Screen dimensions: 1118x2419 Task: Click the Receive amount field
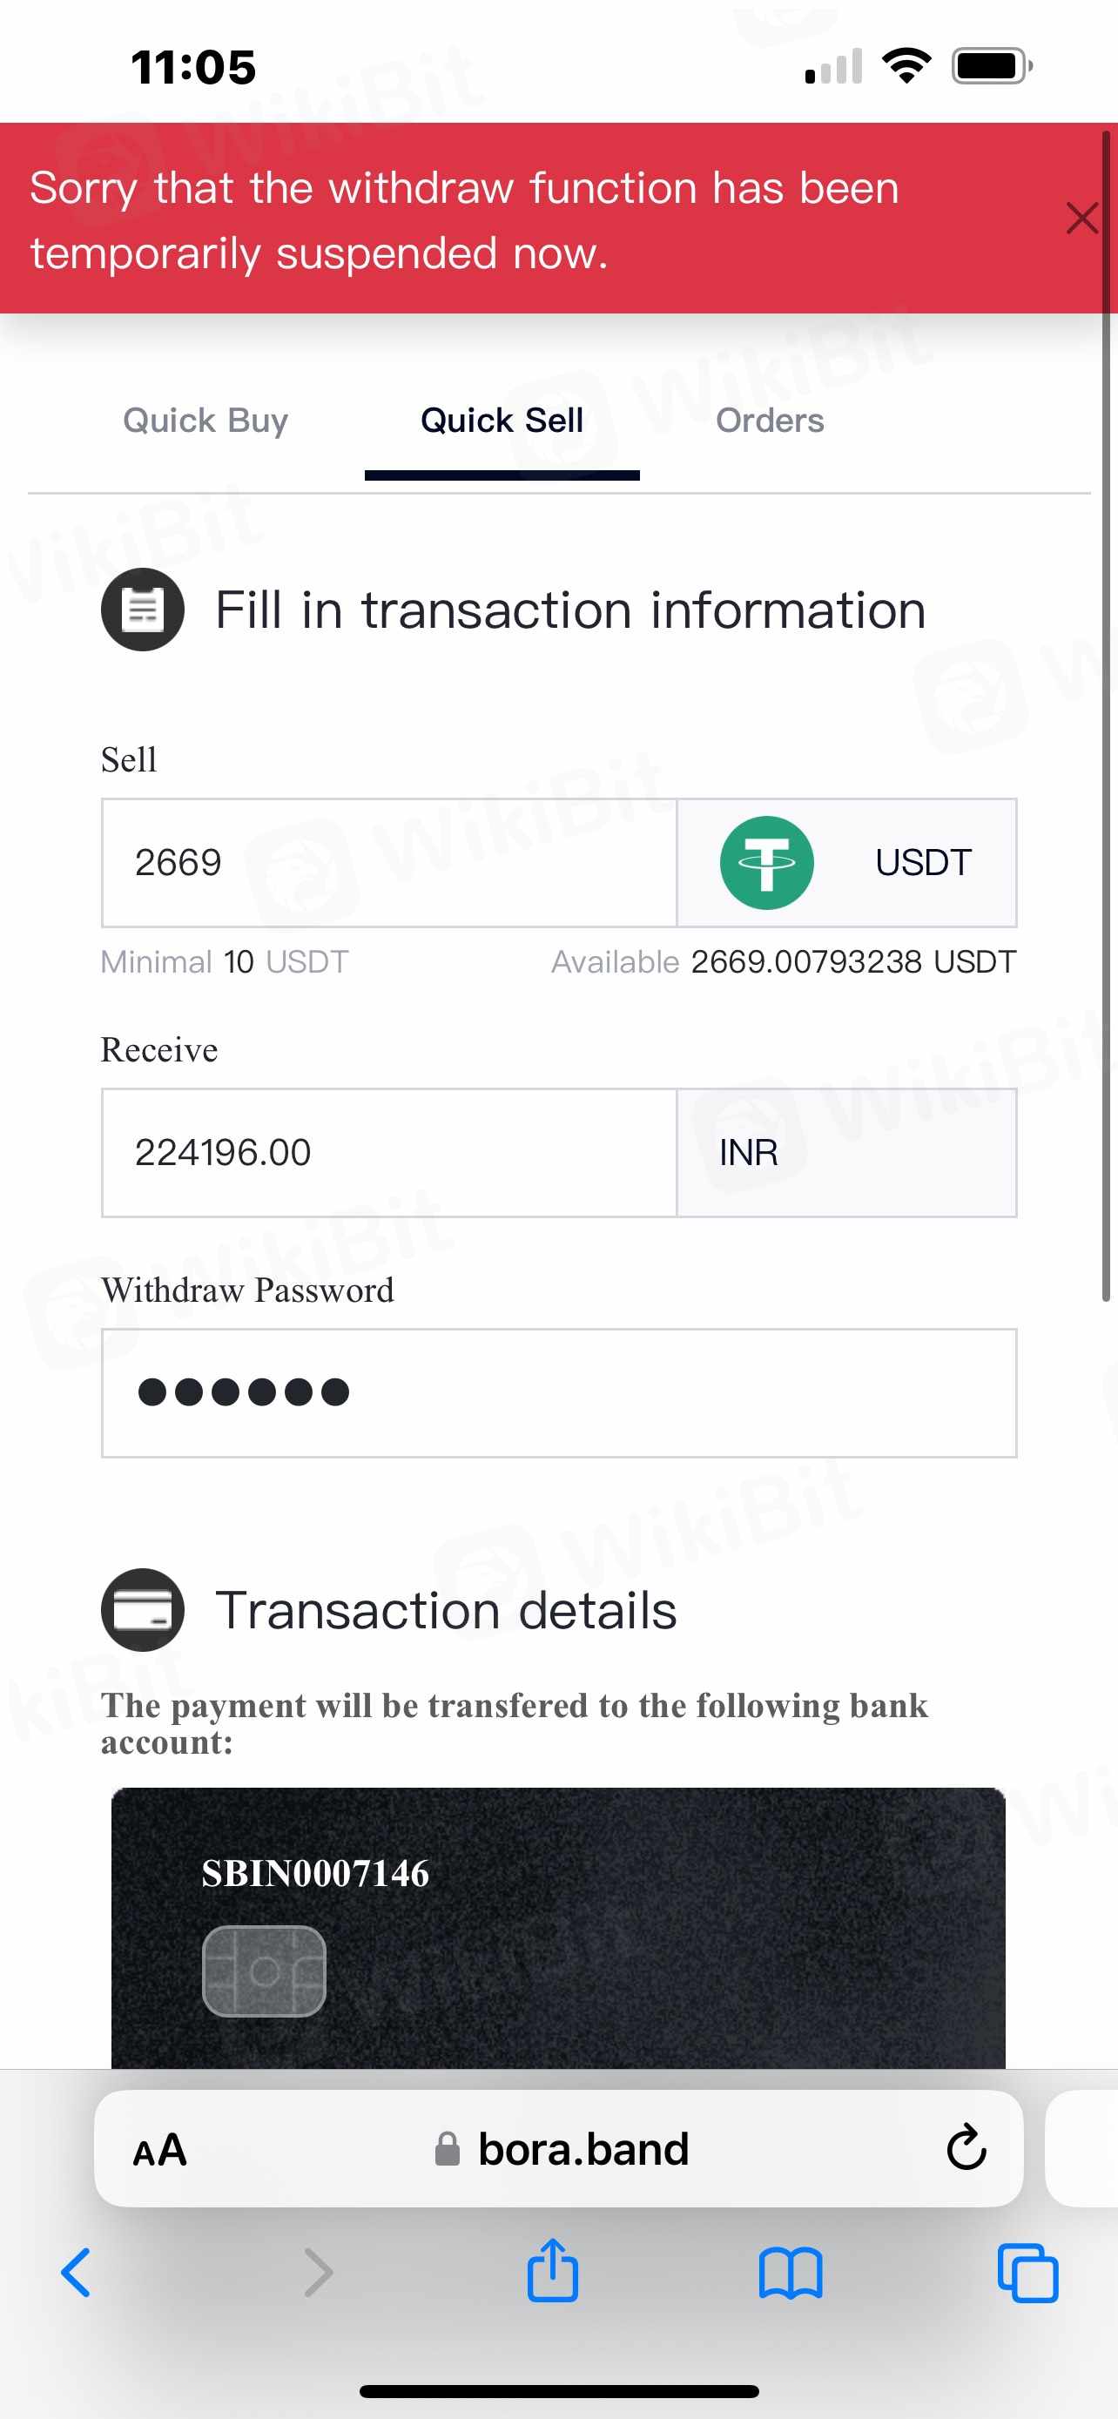(x=388, y=1152)
